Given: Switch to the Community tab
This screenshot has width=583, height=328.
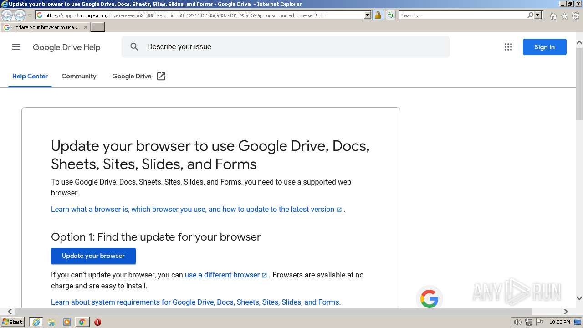Looking at the screenshot, I should pyautogui.click(x=79, y=76).
